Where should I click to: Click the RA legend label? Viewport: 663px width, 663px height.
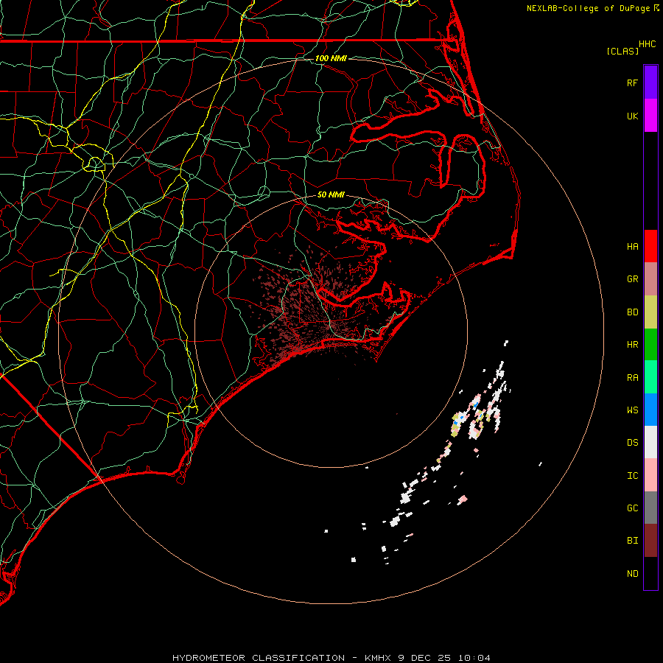tap(632, 378)
